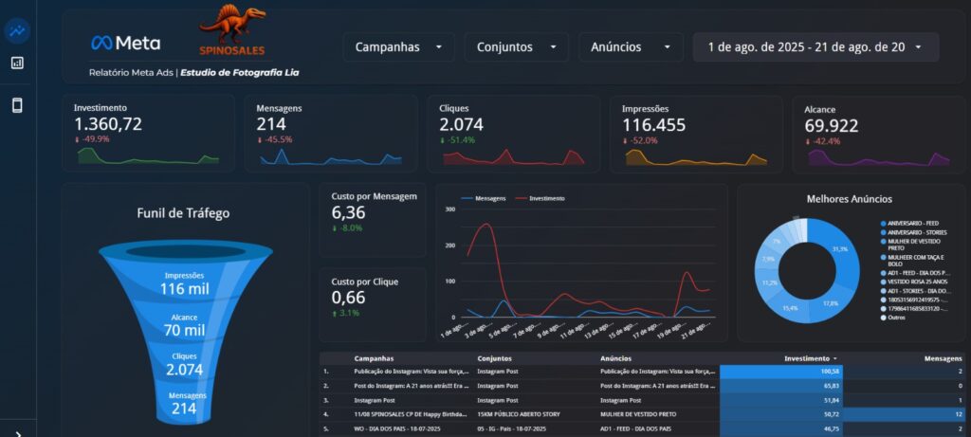971x437 pixels.
Task: Sort table by Campanhas column header
Action: (374, 359)
